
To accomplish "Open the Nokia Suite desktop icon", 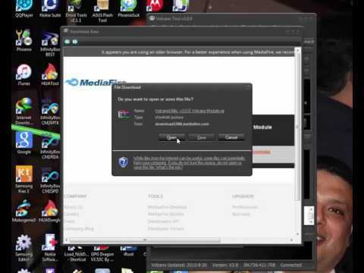I will tap(50, 9).
